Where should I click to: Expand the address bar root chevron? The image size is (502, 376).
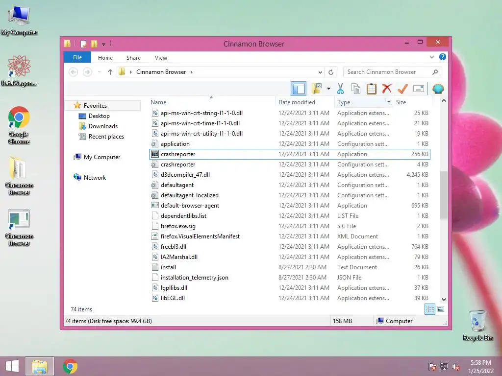click(130, 72)
